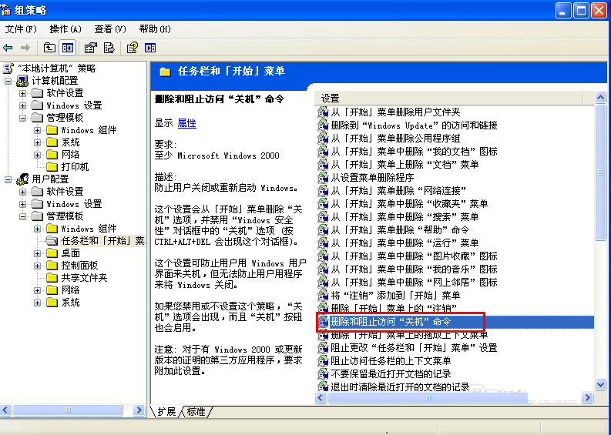The width and height of the screenshot is (611, 435).
Task: Expand 软件设置 under 用户配置
Action: pos(22,192)
